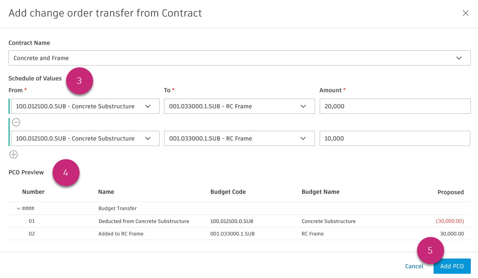Collapse the #### Budget Transfer row
The image size is (478, 278).
[19, 208]
